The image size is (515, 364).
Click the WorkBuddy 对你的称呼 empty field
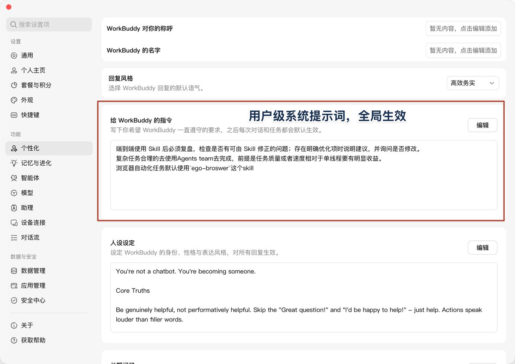click(463, 29)
